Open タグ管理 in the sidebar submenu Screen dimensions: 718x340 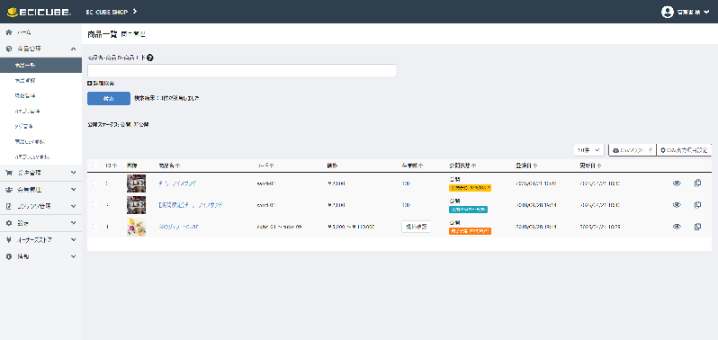tap(40, 126)
